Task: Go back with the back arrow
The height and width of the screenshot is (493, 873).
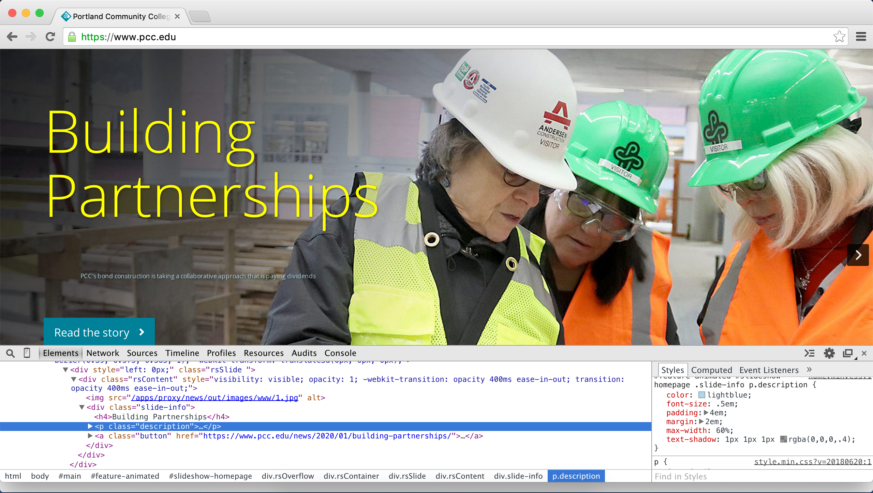Action: 12,37
